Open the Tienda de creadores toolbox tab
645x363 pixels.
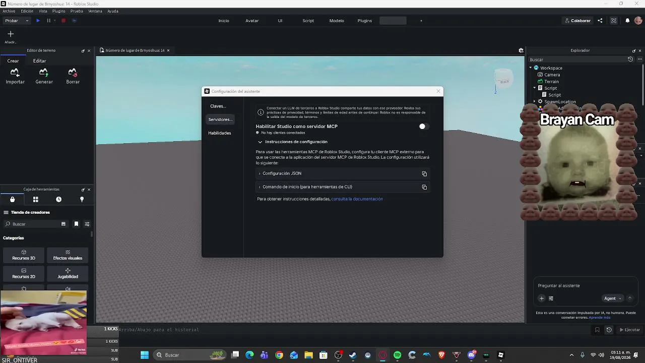12,200
